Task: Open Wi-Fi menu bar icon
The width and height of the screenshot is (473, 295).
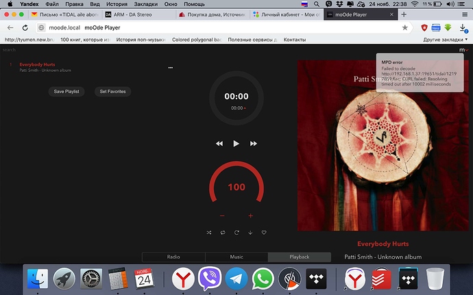Action: coord(415,4)
